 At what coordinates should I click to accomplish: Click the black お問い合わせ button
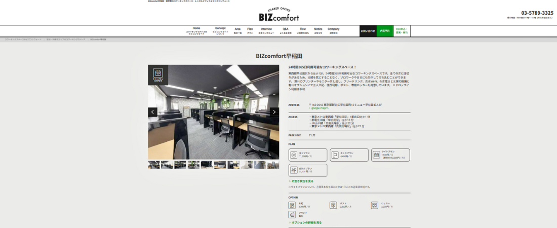click(368, 31)
